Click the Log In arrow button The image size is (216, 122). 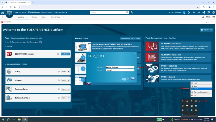coord(133,78)
